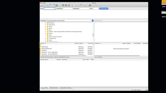Expand the VirtualBox VMs folder
Screen dimensions: 166x93
click(46, 38)
